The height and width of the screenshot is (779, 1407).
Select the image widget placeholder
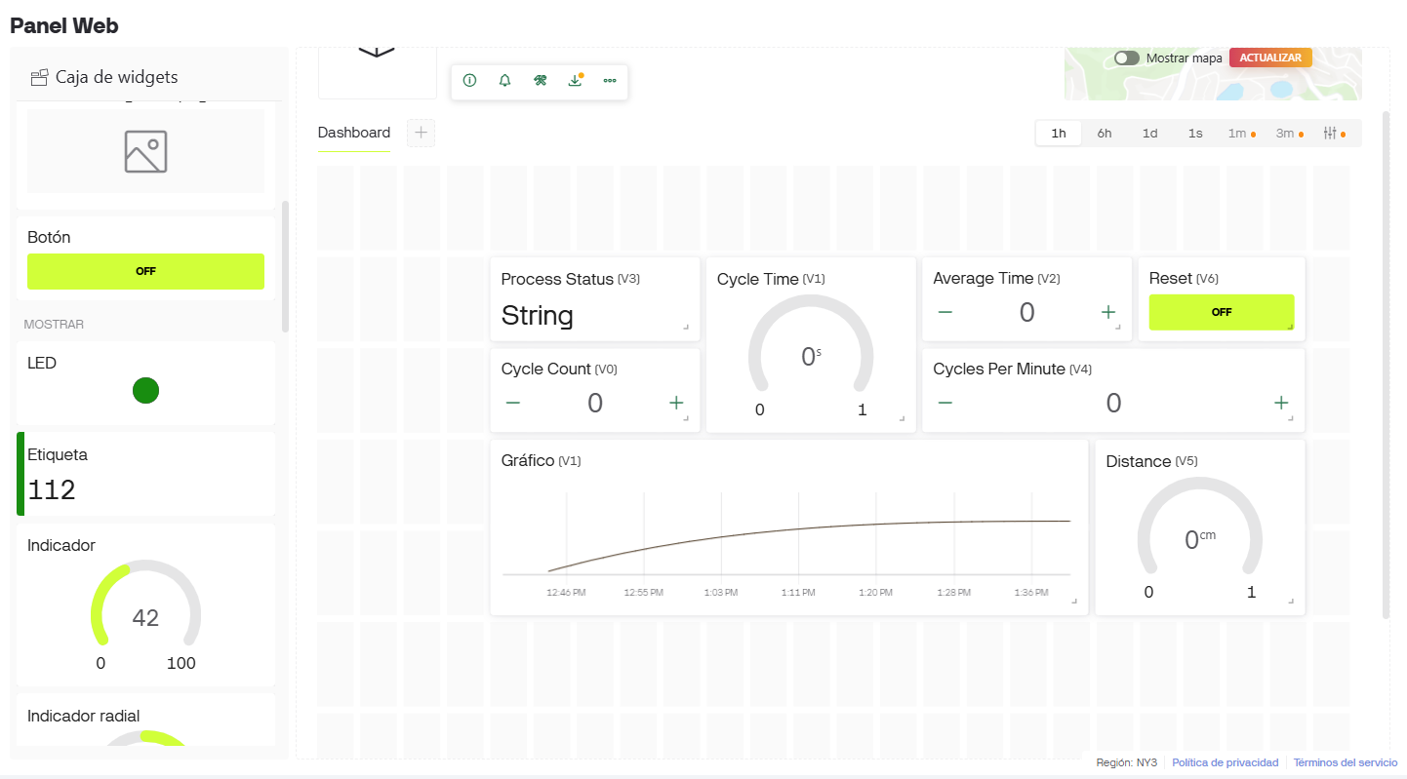pos(145,151)
